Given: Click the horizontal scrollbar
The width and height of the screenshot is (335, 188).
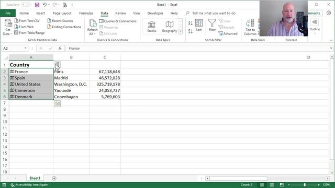Looking at the screenshot, I should [238, 179].
